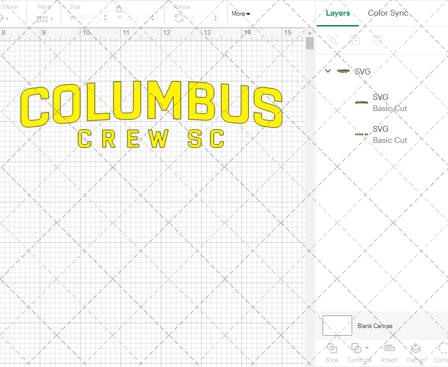This screenshot has width=448, height=367.
Task: Open the Combine dropdown arrow
Action: 367,348
